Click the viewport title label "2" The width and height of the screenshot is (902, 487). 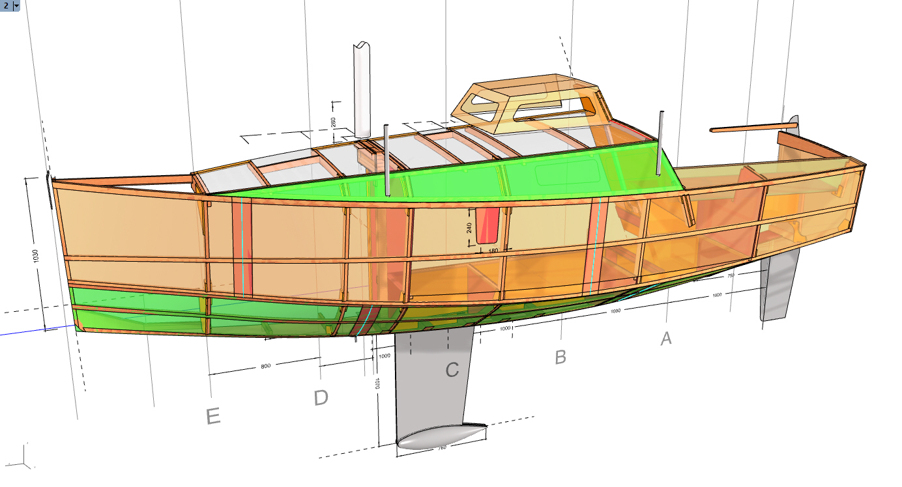[x=6, y=5]
